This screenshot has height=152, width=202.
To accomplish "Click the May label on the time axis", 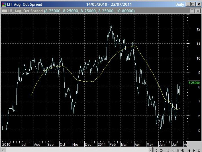I will [150, 144].
